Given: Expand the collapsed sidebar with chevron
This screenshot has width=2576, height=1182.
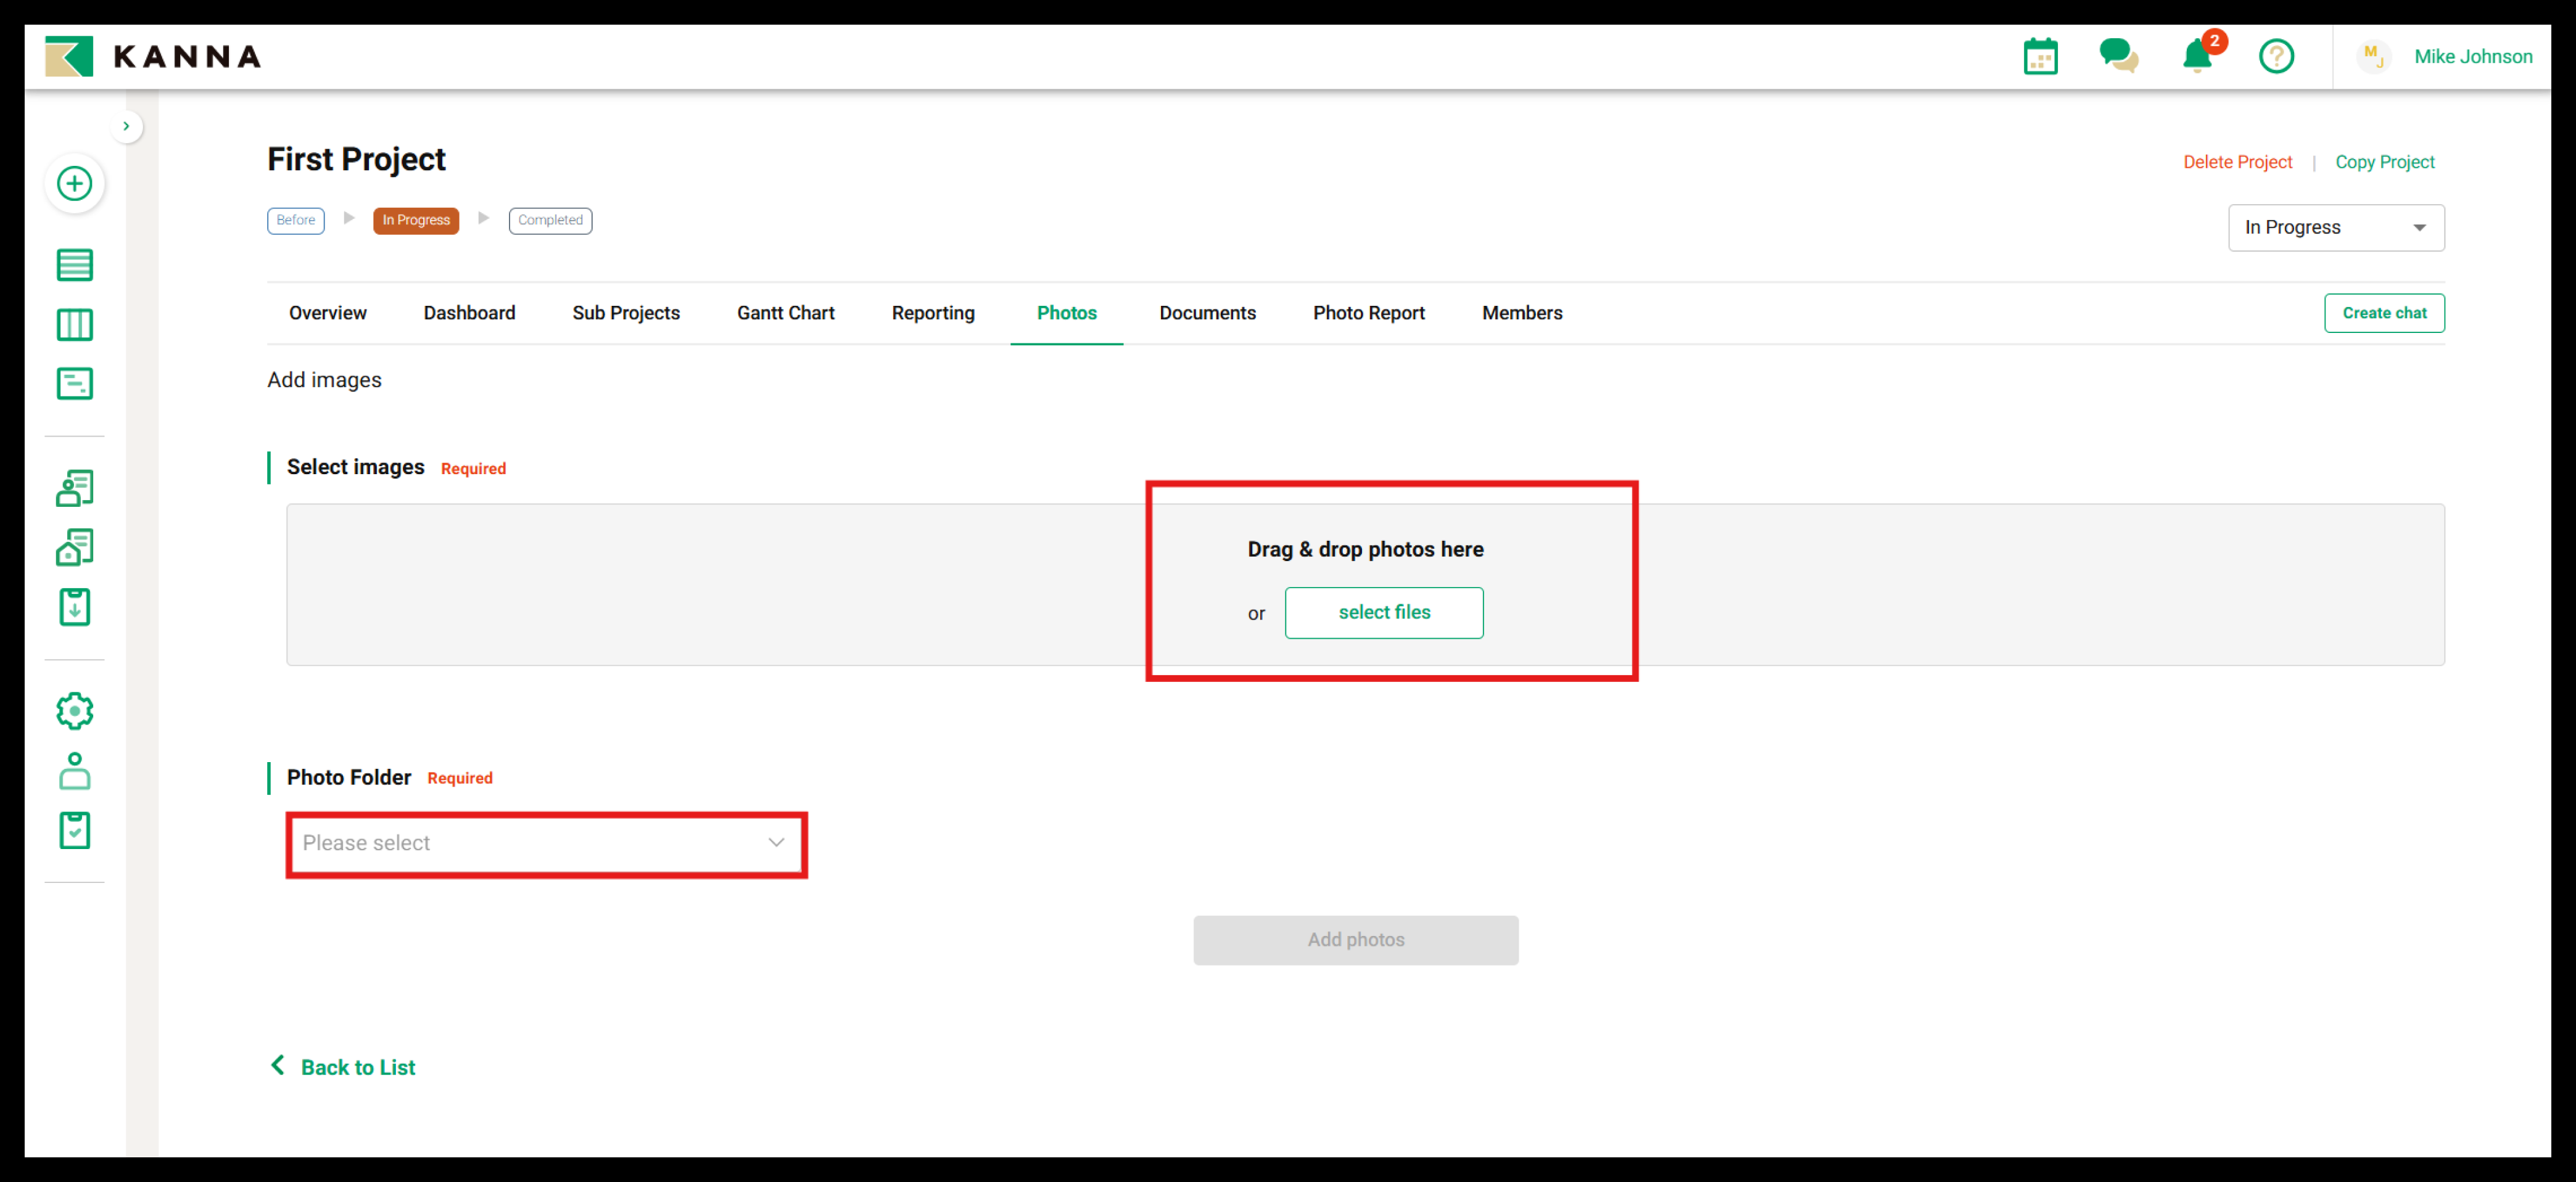Looking at the screenshot, I should (126, 126).
